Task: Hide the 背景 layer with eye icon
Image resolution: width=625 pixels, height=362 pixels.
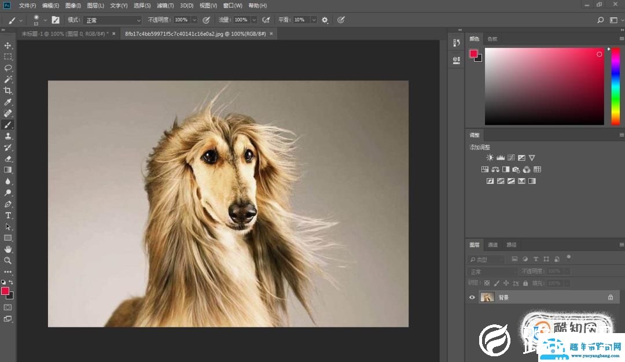Action: click(x=472, y=297)
